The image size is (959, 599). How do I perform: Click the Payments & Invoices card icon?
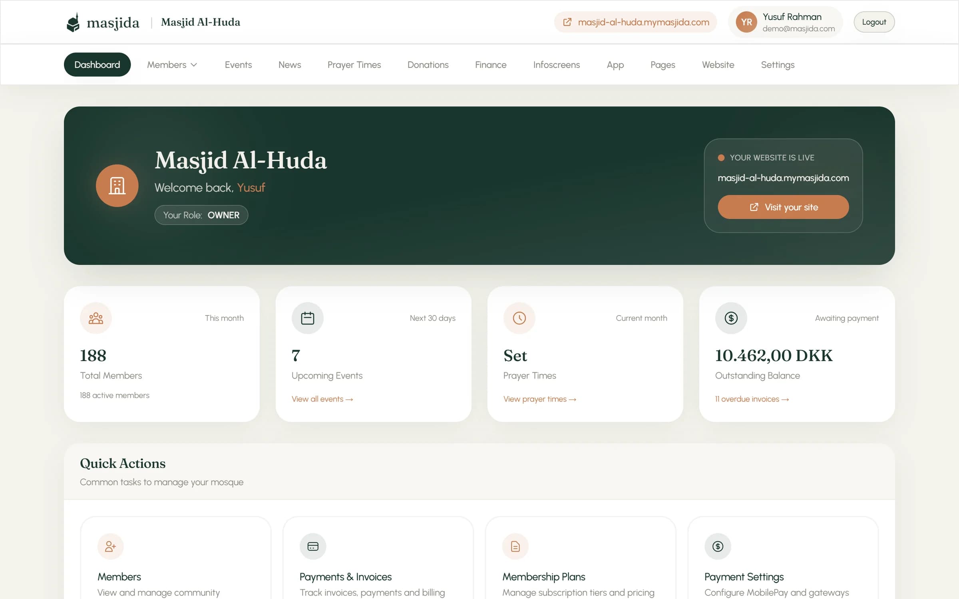(x=313, y=546)
